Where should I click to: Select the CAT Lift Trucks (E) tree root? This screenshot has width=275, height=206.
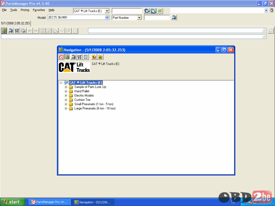pyautogui.click(x=86, y=82)
